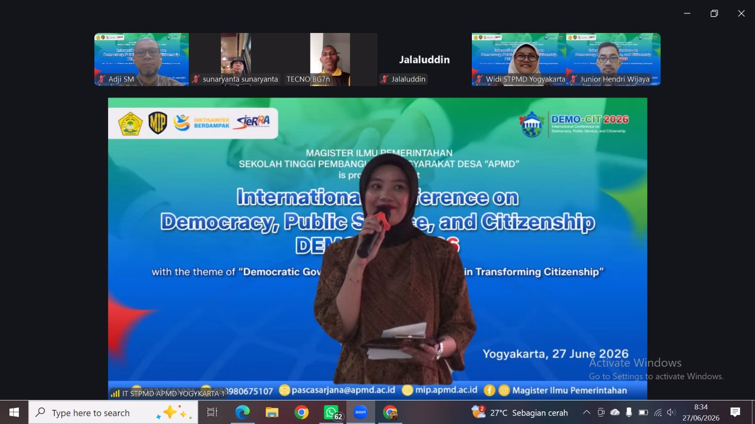Image resolution: width=755 pixels, height=424 pixels.
Task: Click the muted mic icon beside Junior Hendri Wijaya
Action: tap(573, 79)
